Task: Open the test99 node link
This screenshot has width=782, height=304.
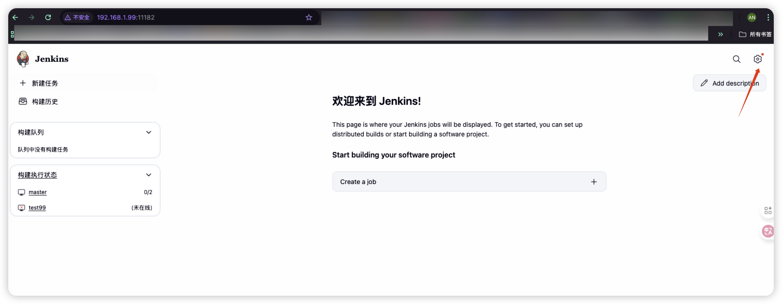Action: (37, 208)
